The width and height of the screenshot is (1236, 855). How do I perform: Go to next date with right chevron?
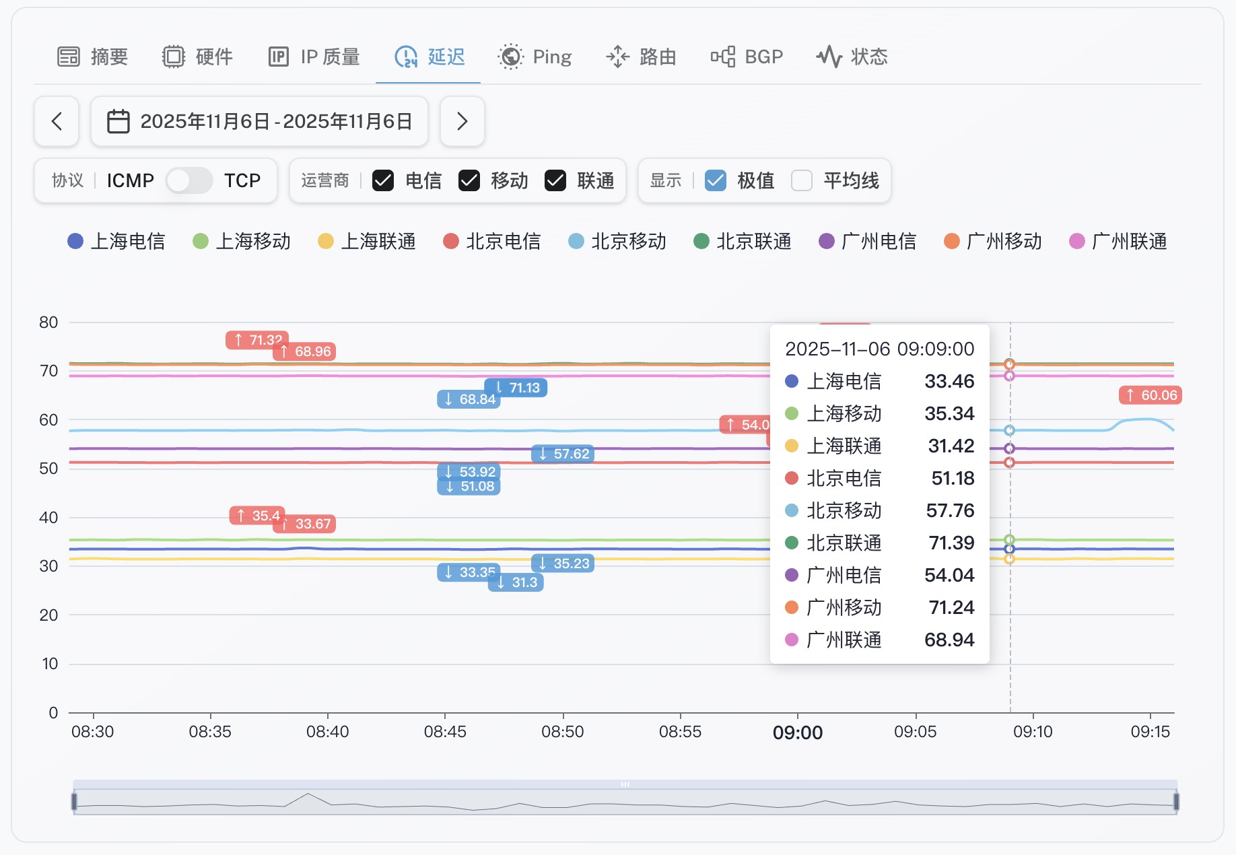coord(462,121)
